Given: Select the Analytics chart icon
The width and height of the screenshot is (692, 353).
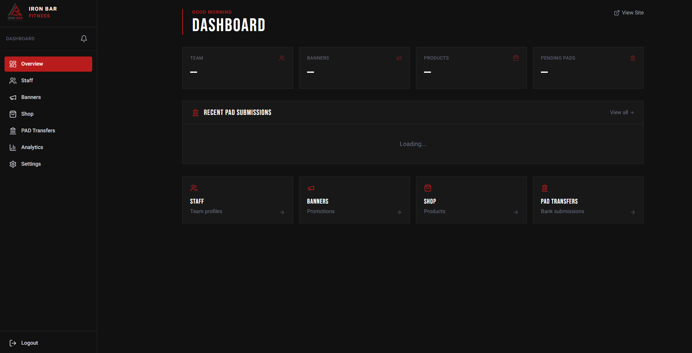Looking at the screenshot, I should click(x=13, y=147).
